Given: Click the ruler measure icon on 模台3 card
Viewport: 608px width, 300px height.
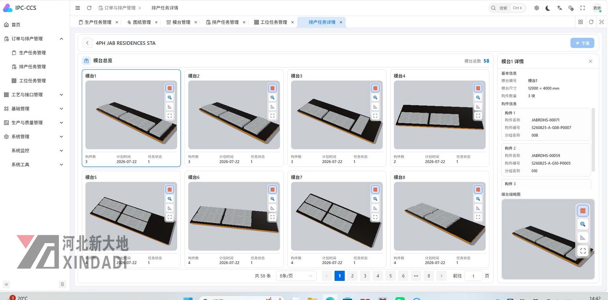Looking at the screenshot, I should tap(375, 107).
